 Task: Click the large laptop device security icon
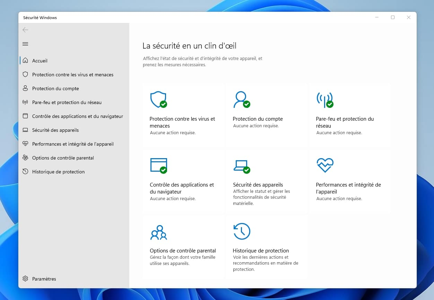[x=242, y=166]
